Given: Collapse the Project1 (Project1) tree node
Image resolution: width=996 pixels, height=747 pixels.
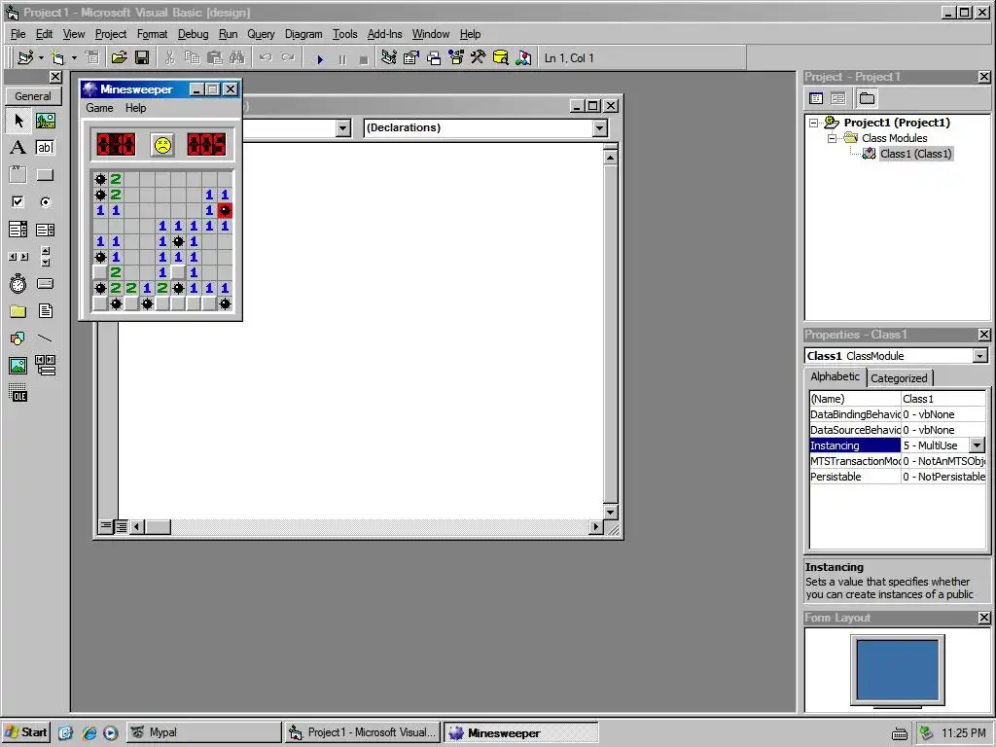Looking at the screenshot, I should (814, 123).
